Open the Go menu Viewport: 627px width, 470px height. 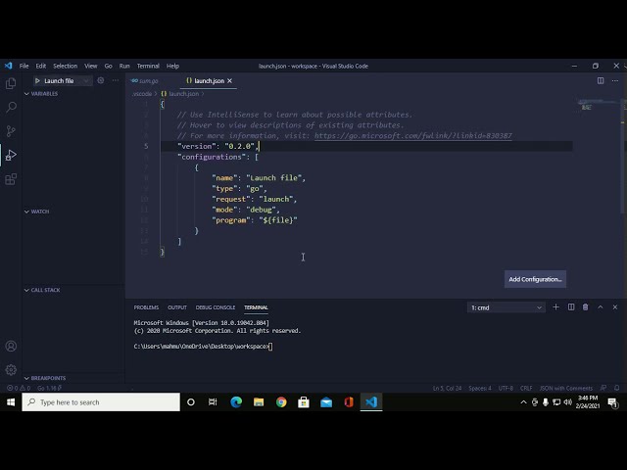(108, 66)
